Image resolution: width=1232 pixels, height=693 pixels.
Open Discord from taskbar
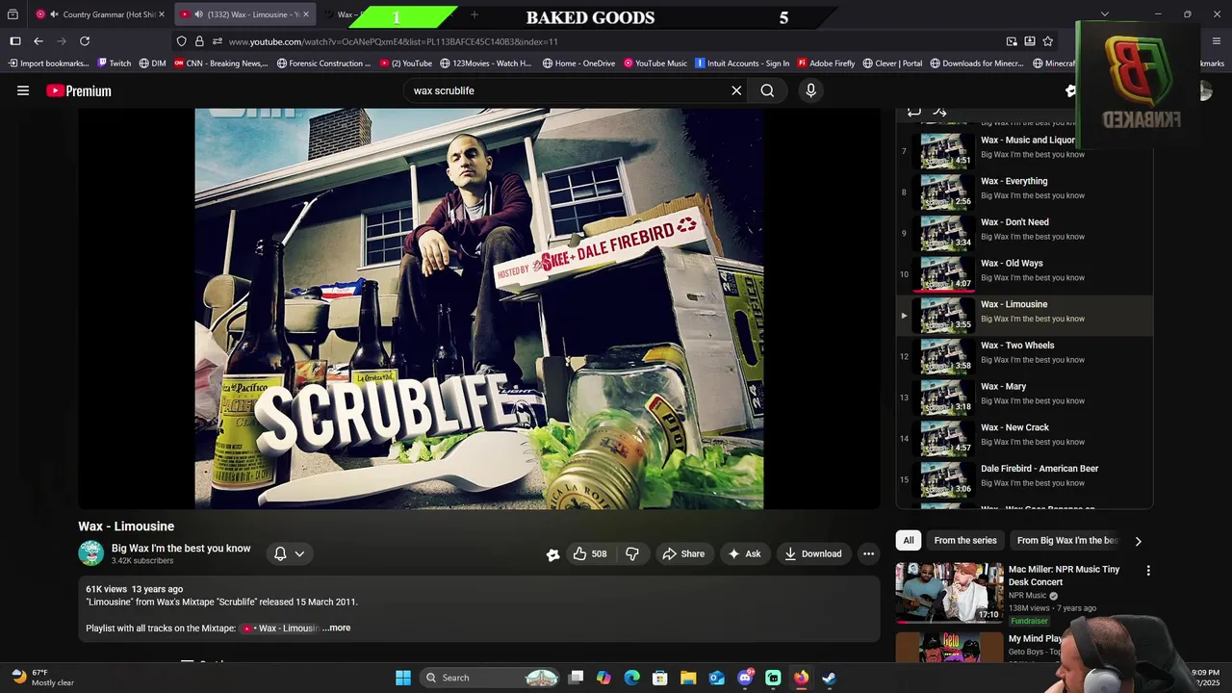[745, 678]
